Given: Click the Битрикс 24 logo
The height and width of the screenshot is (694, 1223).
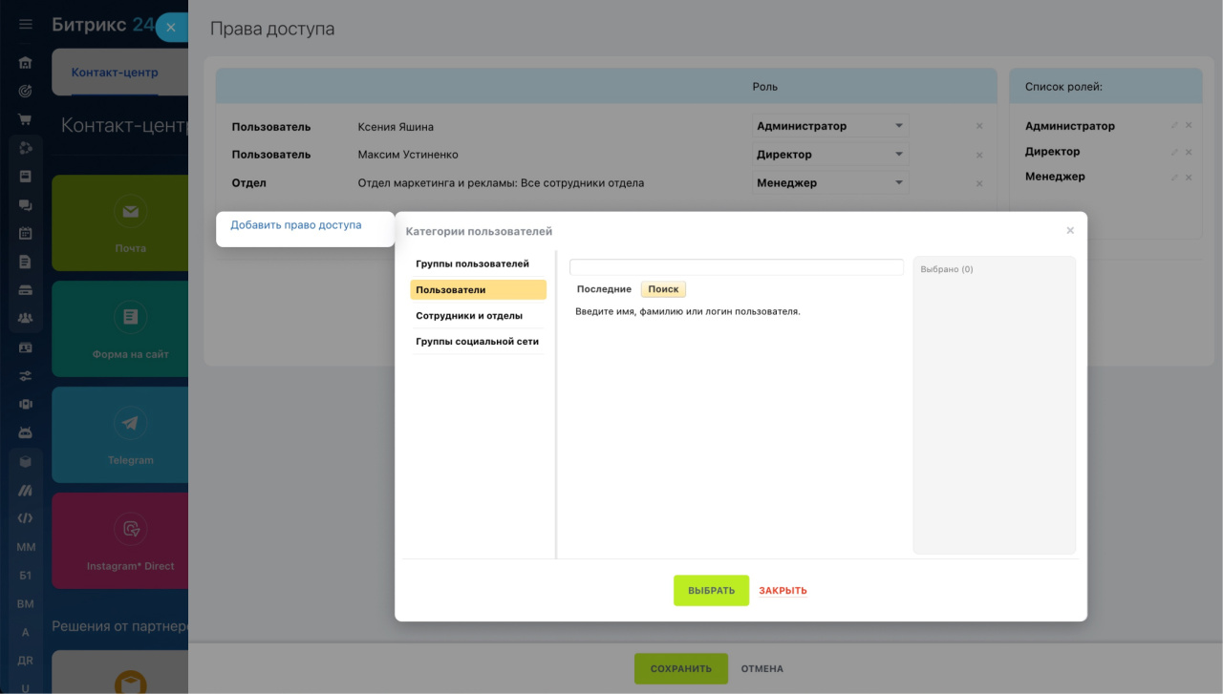Looking at the screenshot, I should [102, 25].
